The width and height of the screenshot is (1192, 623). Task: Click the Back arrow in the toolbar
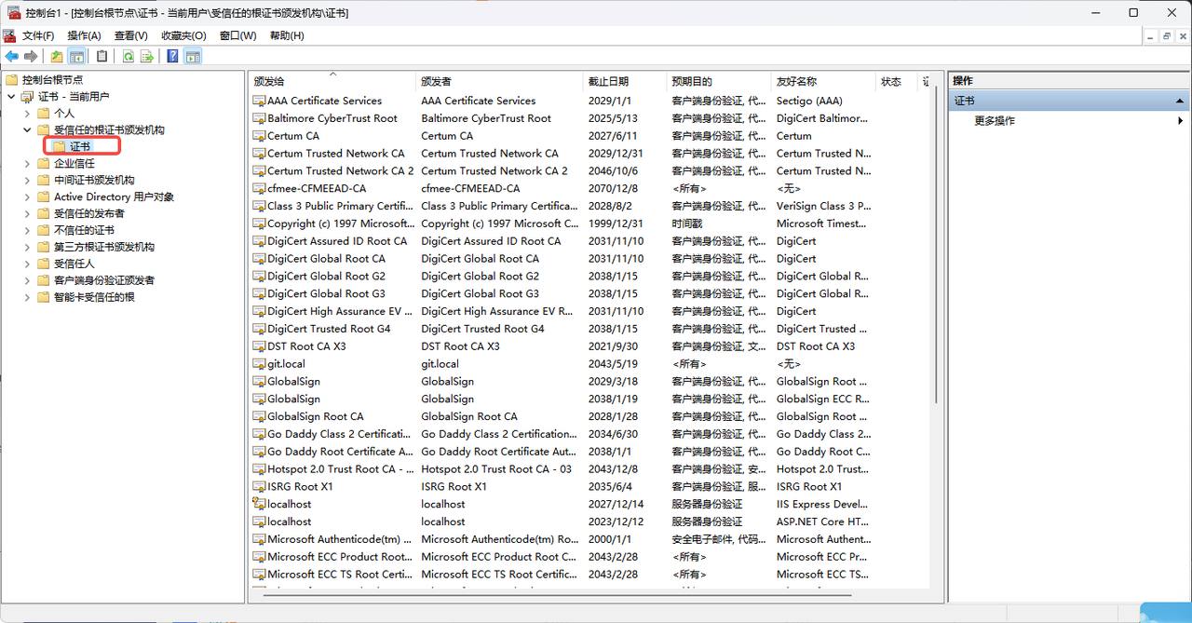click(x=11, y=56)
